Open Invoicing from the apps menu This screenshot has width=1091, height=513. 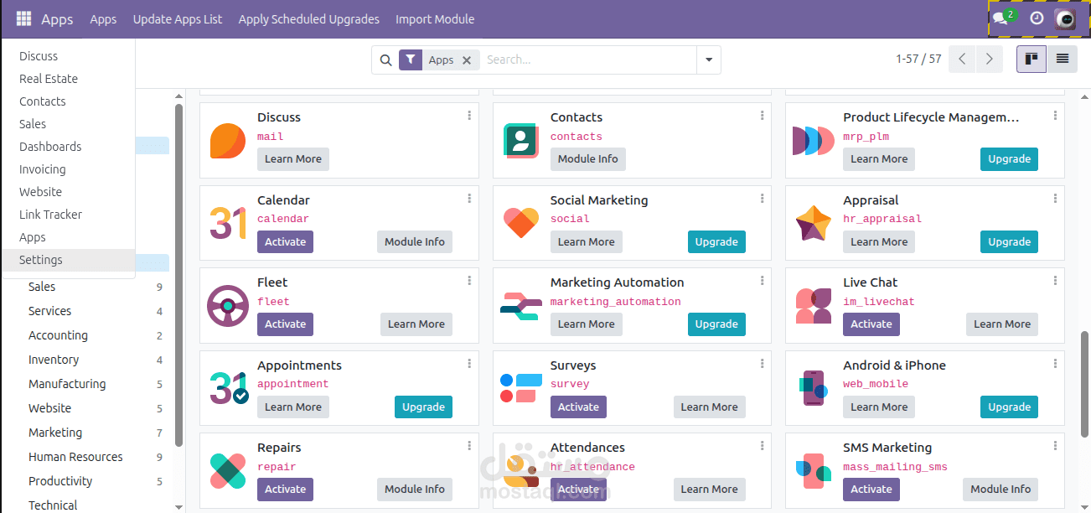(68, 169)
